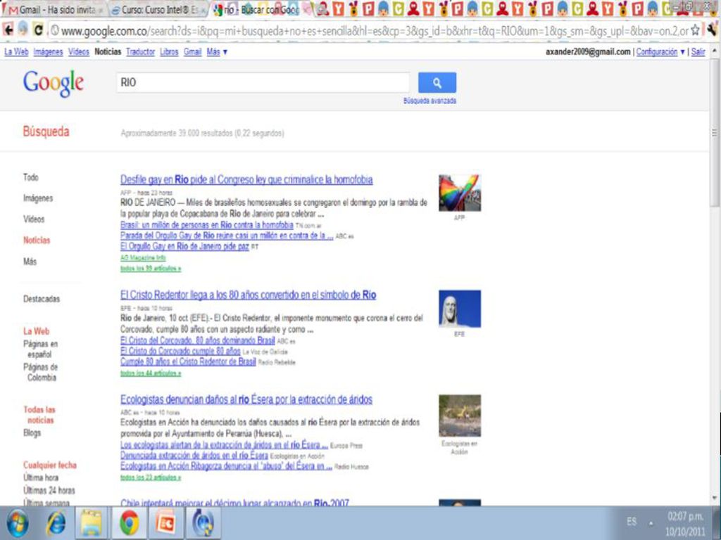Image resolution: width=721 pixels, height=540 pixels.
Task: Select Blogs filter in sidebar
Action: (32, 433)
